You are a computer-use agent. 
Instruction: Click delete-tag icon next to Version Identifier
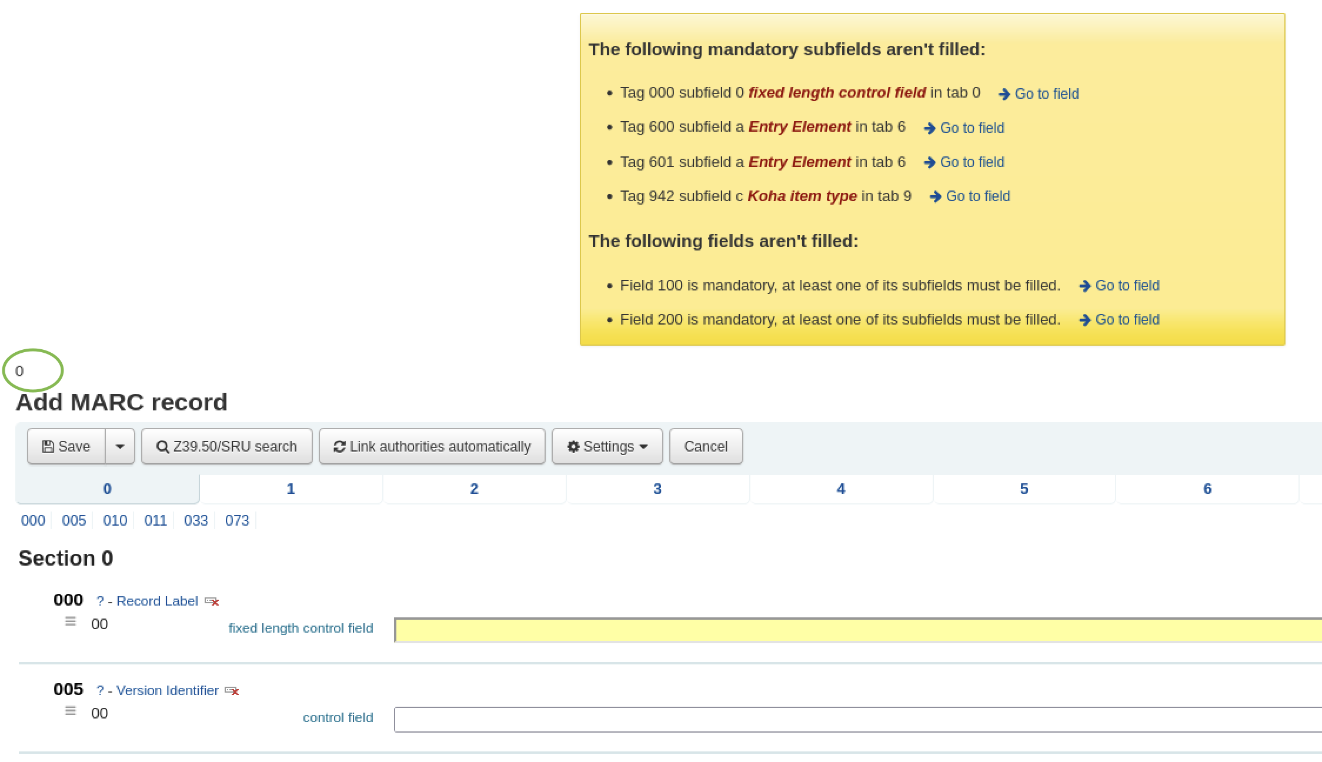pos(232,691)
